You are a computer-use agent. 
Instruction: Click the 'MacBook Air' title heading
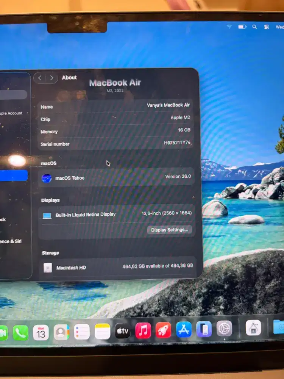tap(115, 83)
